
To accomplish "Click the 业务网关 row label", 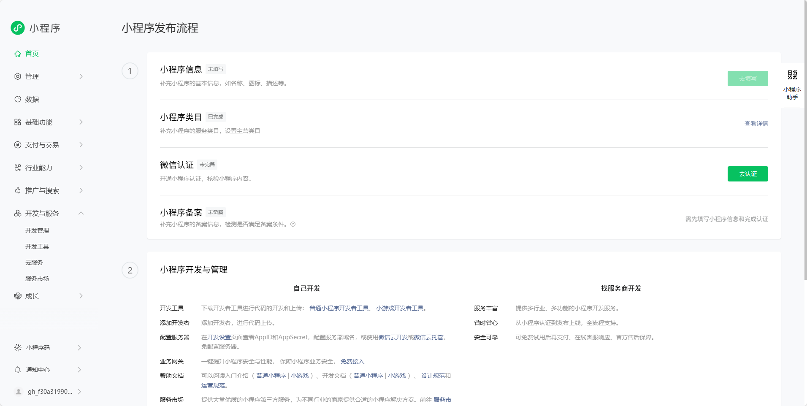I will (x=171, y=361).
